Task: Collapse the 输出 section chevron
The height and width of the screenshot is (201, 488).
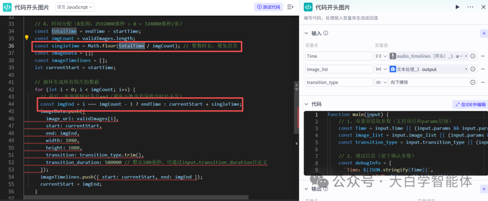Action: click(305, 189)
